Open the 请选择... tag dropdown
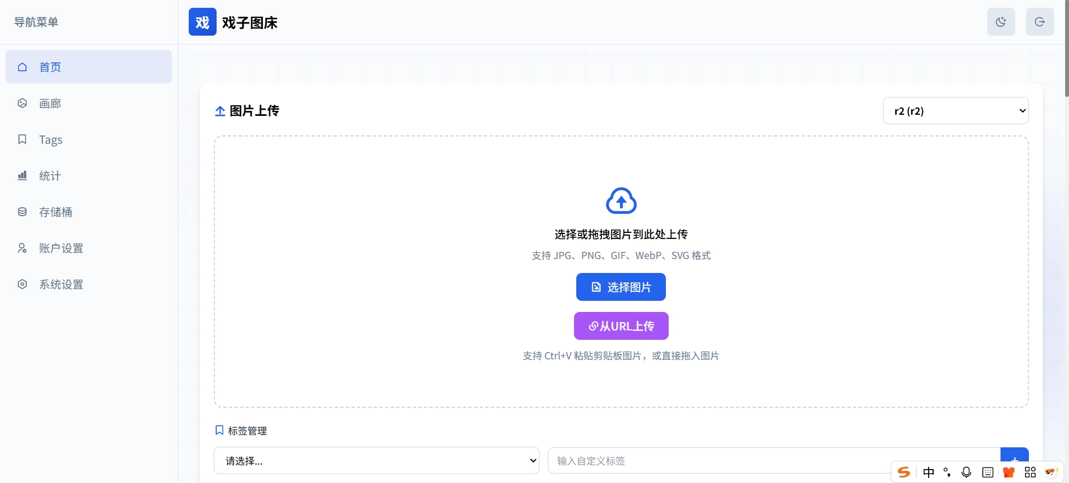 coord(376,461)
